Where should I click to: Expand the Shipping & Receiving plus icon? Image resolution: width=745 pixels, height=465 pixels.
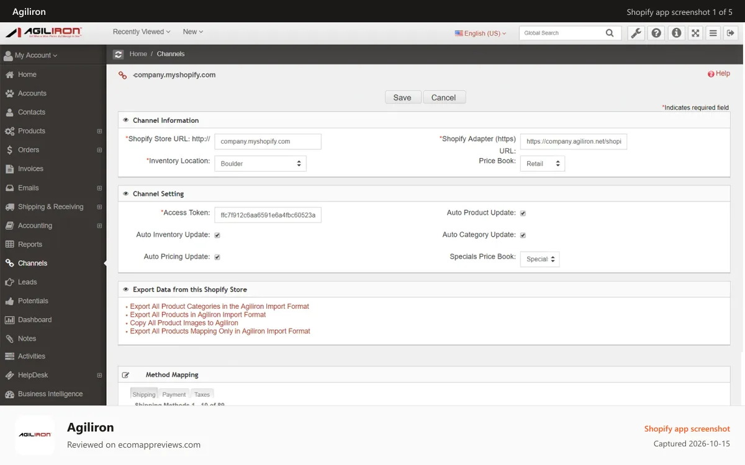[x=99, y=206]
